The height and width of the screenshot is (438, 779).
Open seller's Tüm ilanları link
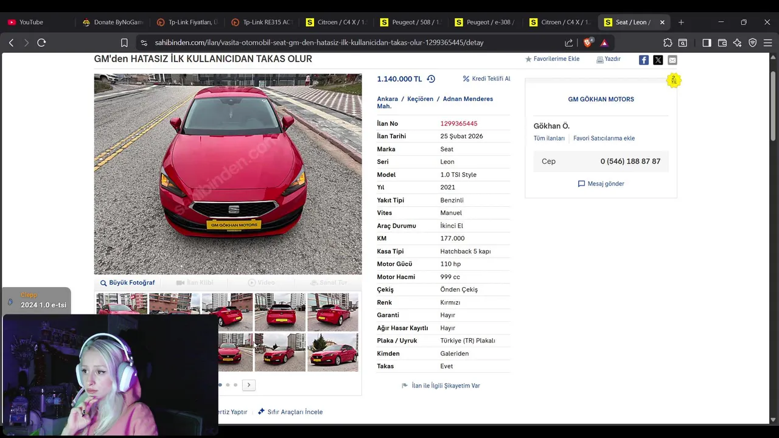(550, 138)
